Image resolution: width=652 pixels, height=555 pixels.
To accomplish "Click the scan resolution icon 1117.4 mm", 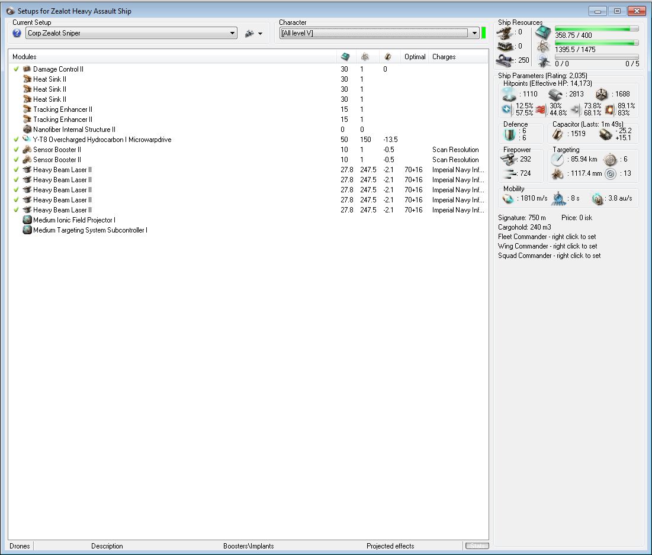I will pos(557,173).
